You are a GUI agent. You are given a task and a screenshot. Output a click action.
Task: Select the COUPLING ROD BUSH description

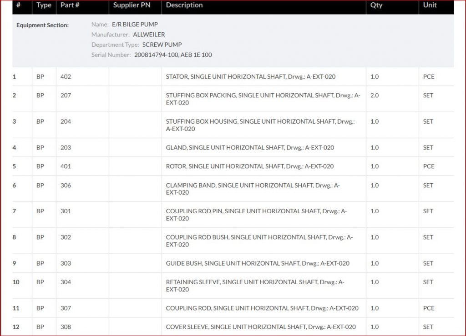pyautogui.click(x=259, y=241)
